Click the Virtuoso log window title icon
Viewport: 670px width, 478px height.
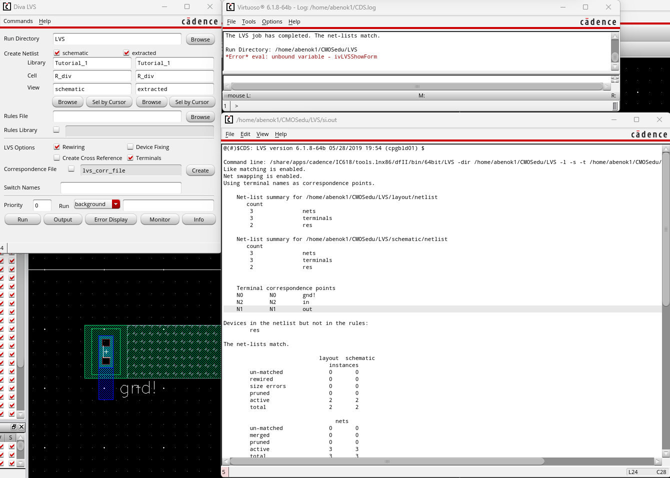(230, 7)
